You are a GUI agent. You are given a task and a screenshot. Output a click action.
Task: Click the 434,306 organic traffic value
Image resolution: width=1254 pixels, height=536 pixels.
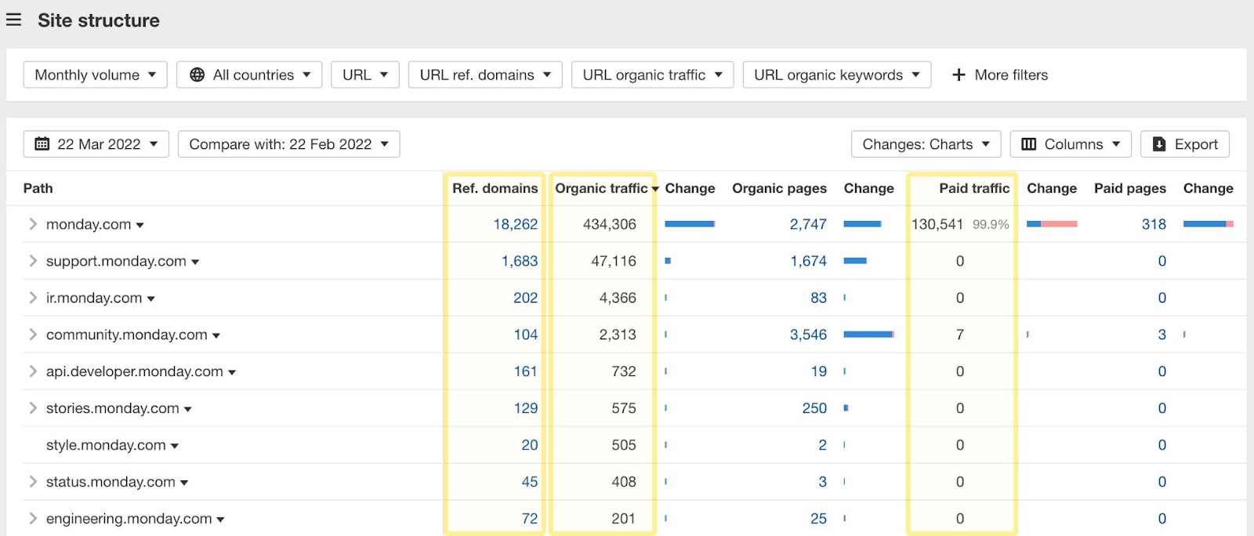[610, 224]
